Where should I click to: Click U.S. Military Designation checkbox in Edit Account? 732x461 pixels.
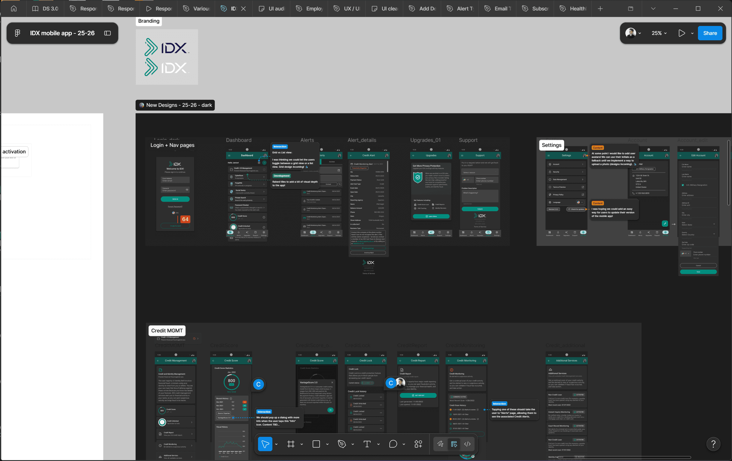coord(683,185)
